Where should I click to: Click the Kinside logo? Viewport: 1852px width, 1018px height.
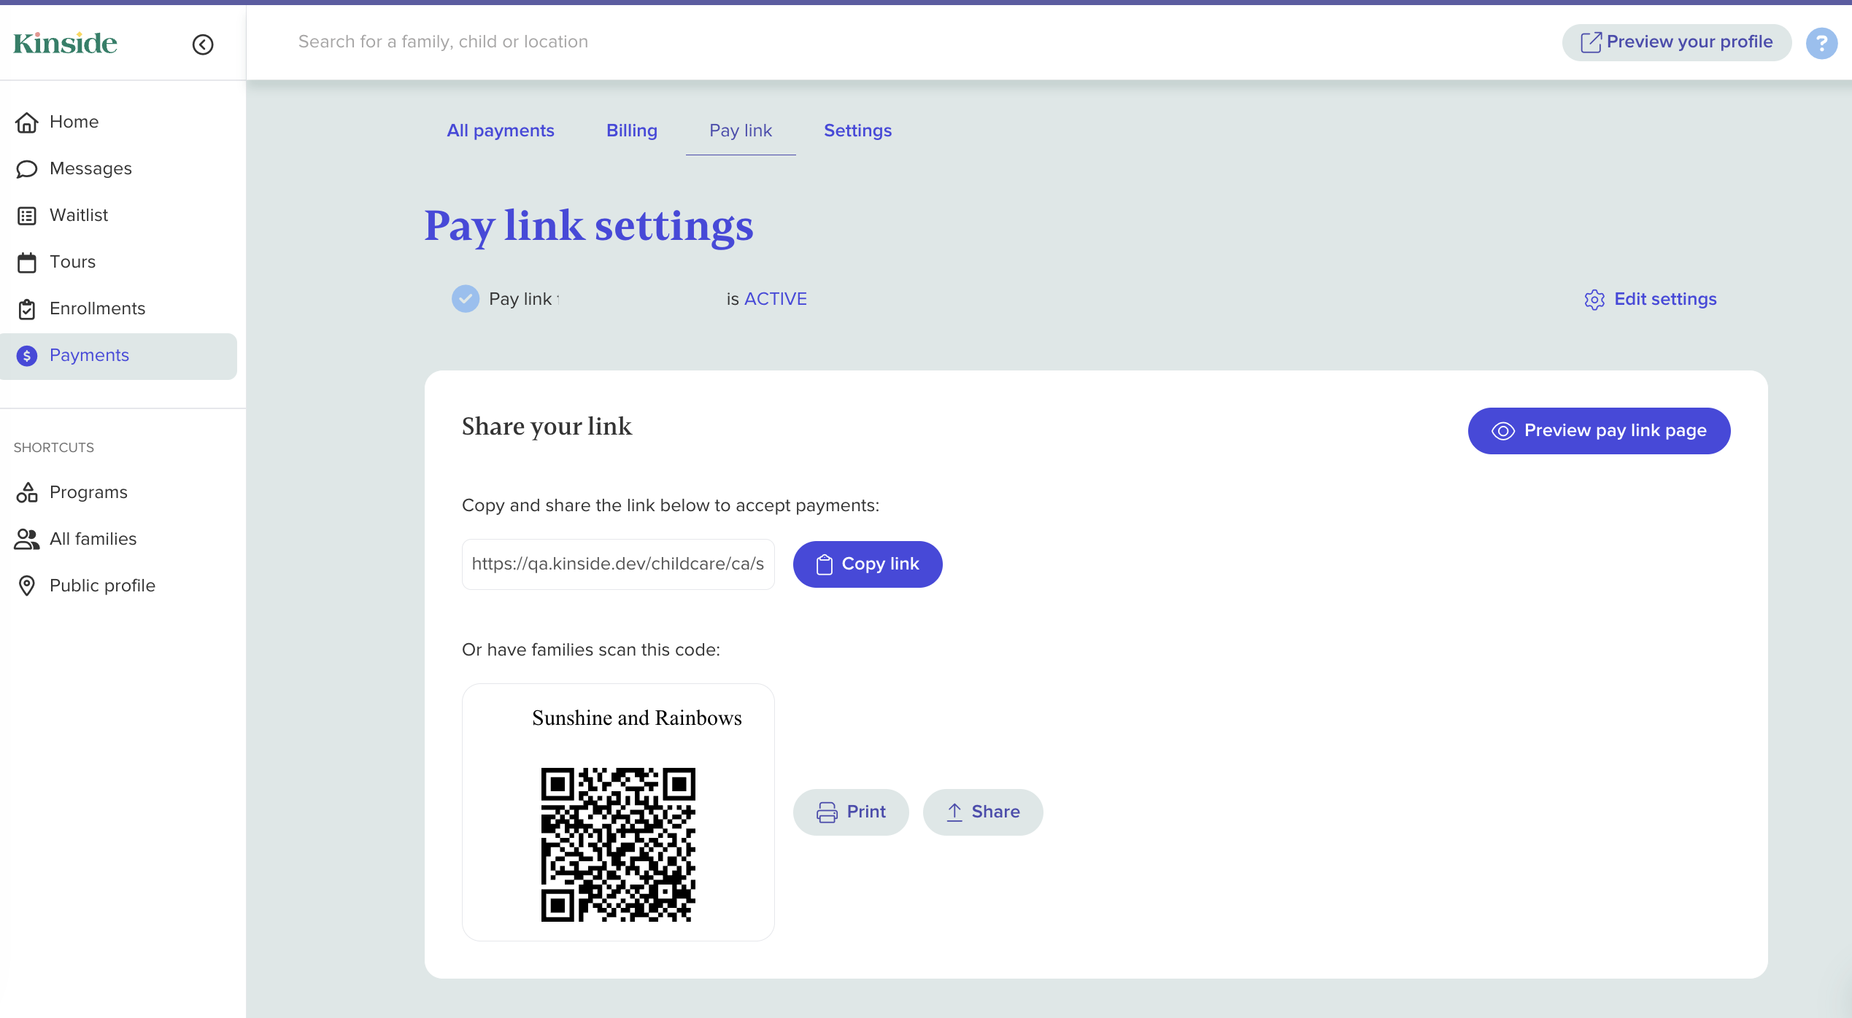[65, 44]
